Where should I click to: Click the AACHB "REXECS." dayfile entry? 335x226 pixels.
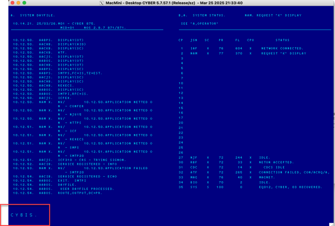pos(66,86)
